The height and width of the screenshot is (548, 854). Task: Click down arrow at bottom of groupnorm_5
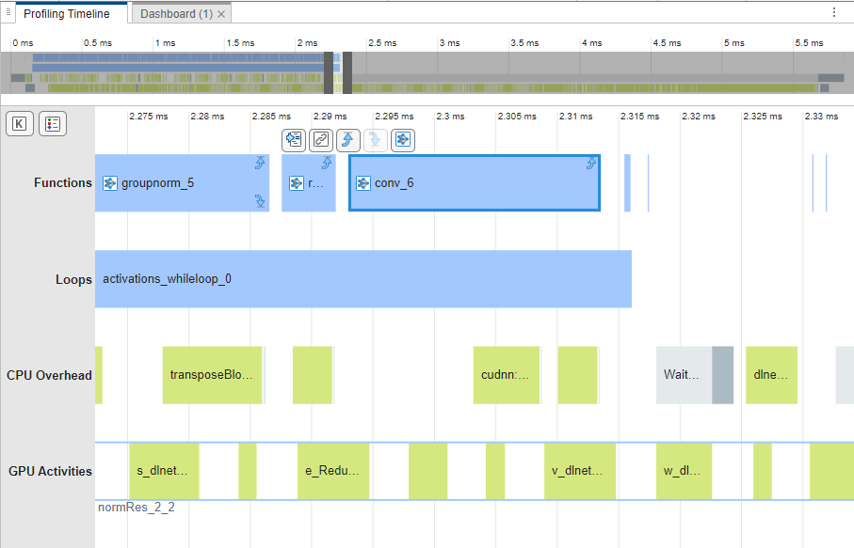[260, 201]
